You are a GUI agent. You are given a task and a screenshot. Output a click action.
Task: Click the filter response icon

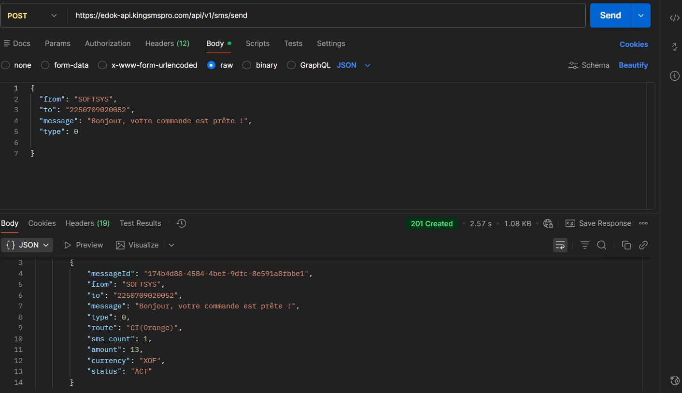pos(584,245)
